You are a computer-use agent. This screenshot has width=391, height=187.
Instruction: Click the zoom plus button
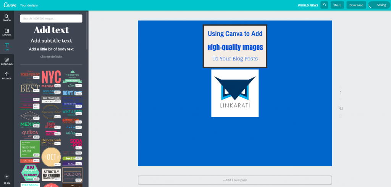tap(7, 177)
